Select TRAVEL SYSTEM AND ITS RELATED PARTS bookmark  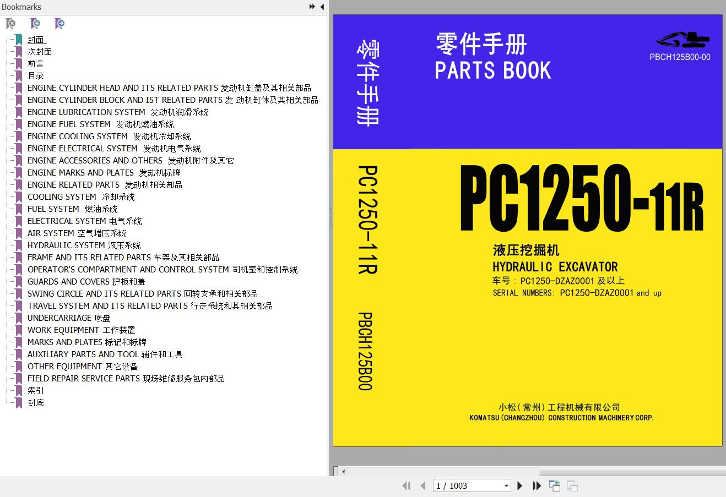150,306
